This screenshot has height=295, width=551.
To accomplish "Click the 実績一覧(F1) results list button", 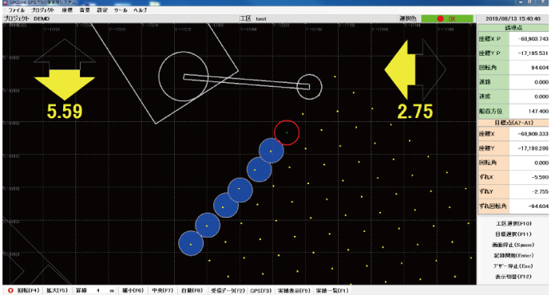I will point(332,290).
